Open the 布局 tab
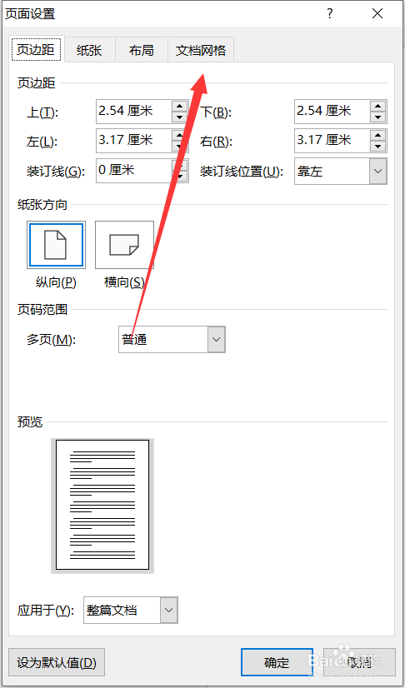Viewport: 405px width, 688px height. pos(142,50)
